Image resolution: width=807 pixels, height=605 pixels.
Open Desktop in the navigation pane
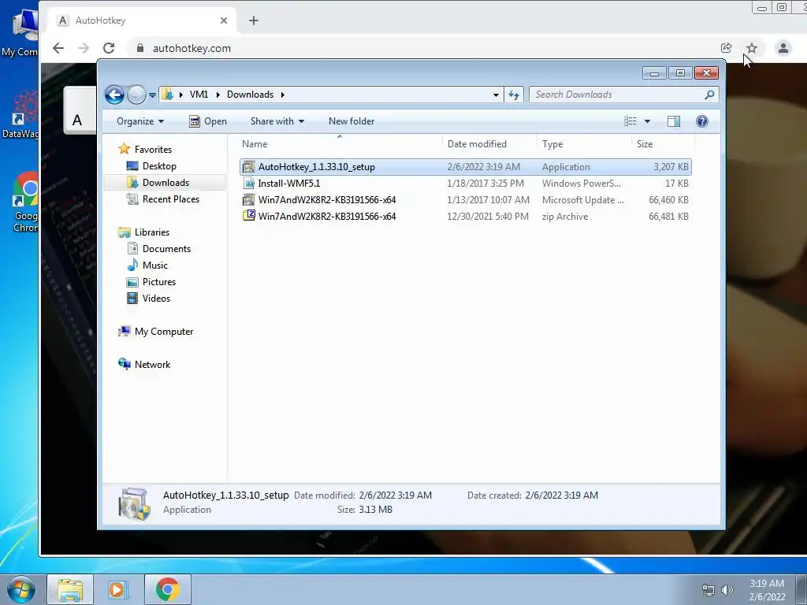click(159, 166)
